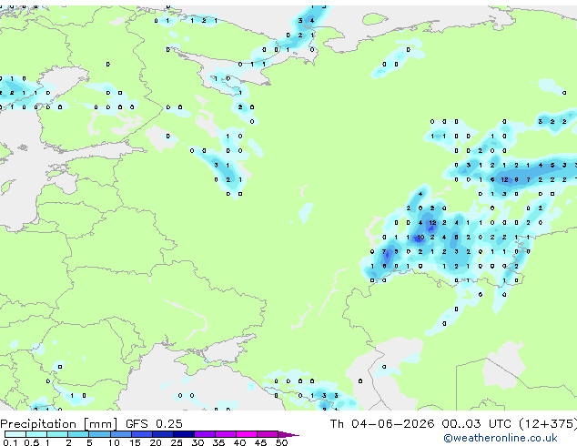Image resolution: width=577 pixels, height=446 pixels.
Task: Click the '0.1' legend scale label
Action: (10, 442)
